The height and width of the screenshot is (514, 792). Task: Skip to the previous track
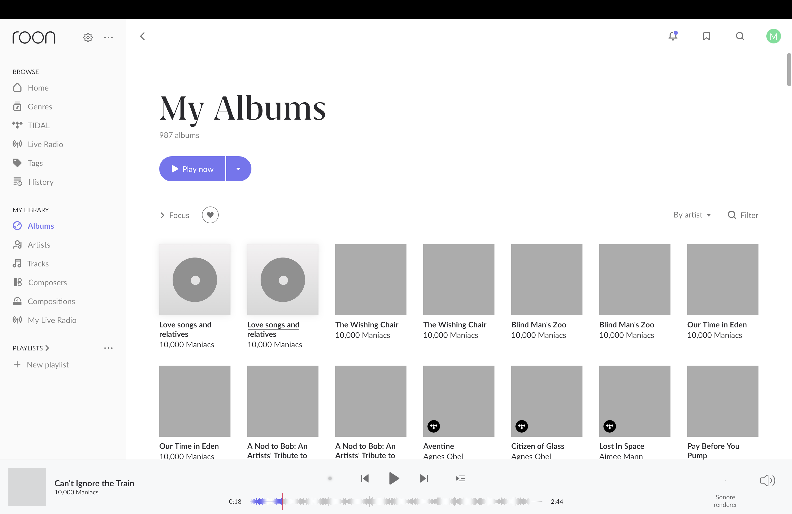click(365, 478)
